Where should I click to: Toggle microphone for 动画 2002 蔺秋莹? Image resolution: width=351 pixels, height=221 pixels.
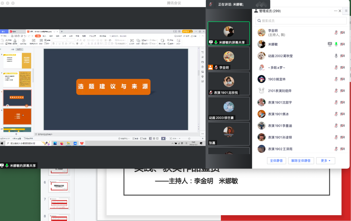click(x=336, y=56)
